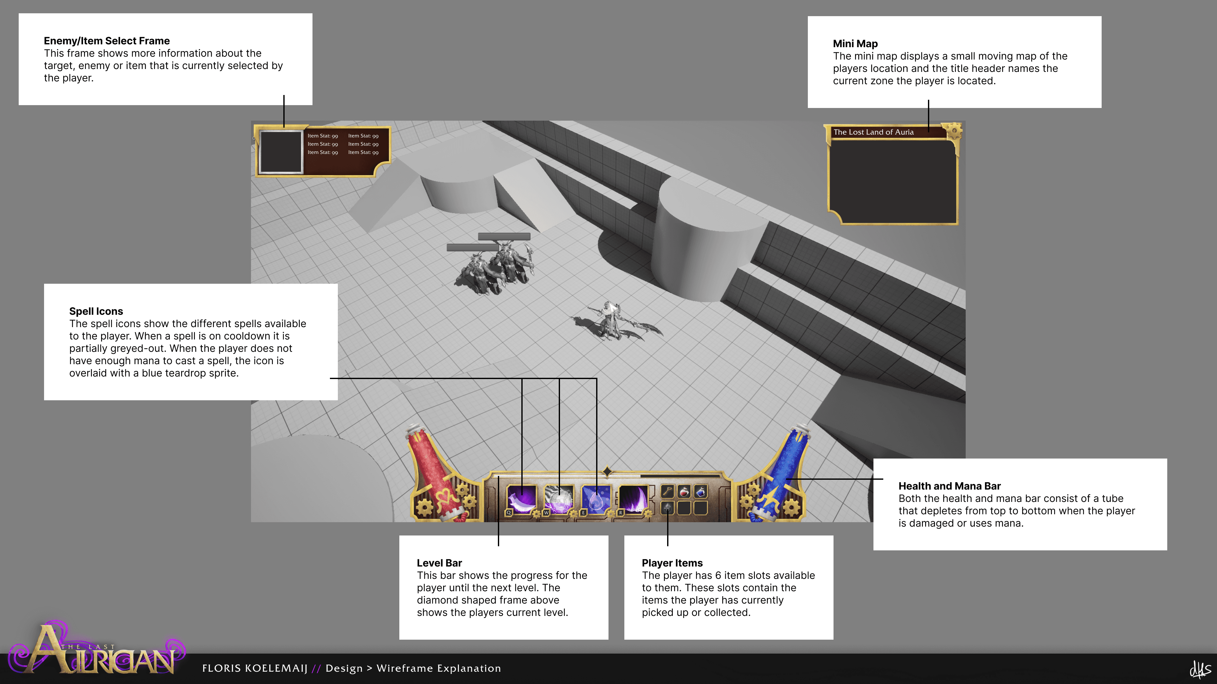The width and height of the screenshot is (1217, 684).
Task: Click the R hotkey label
Action: [x=620, y=513]
